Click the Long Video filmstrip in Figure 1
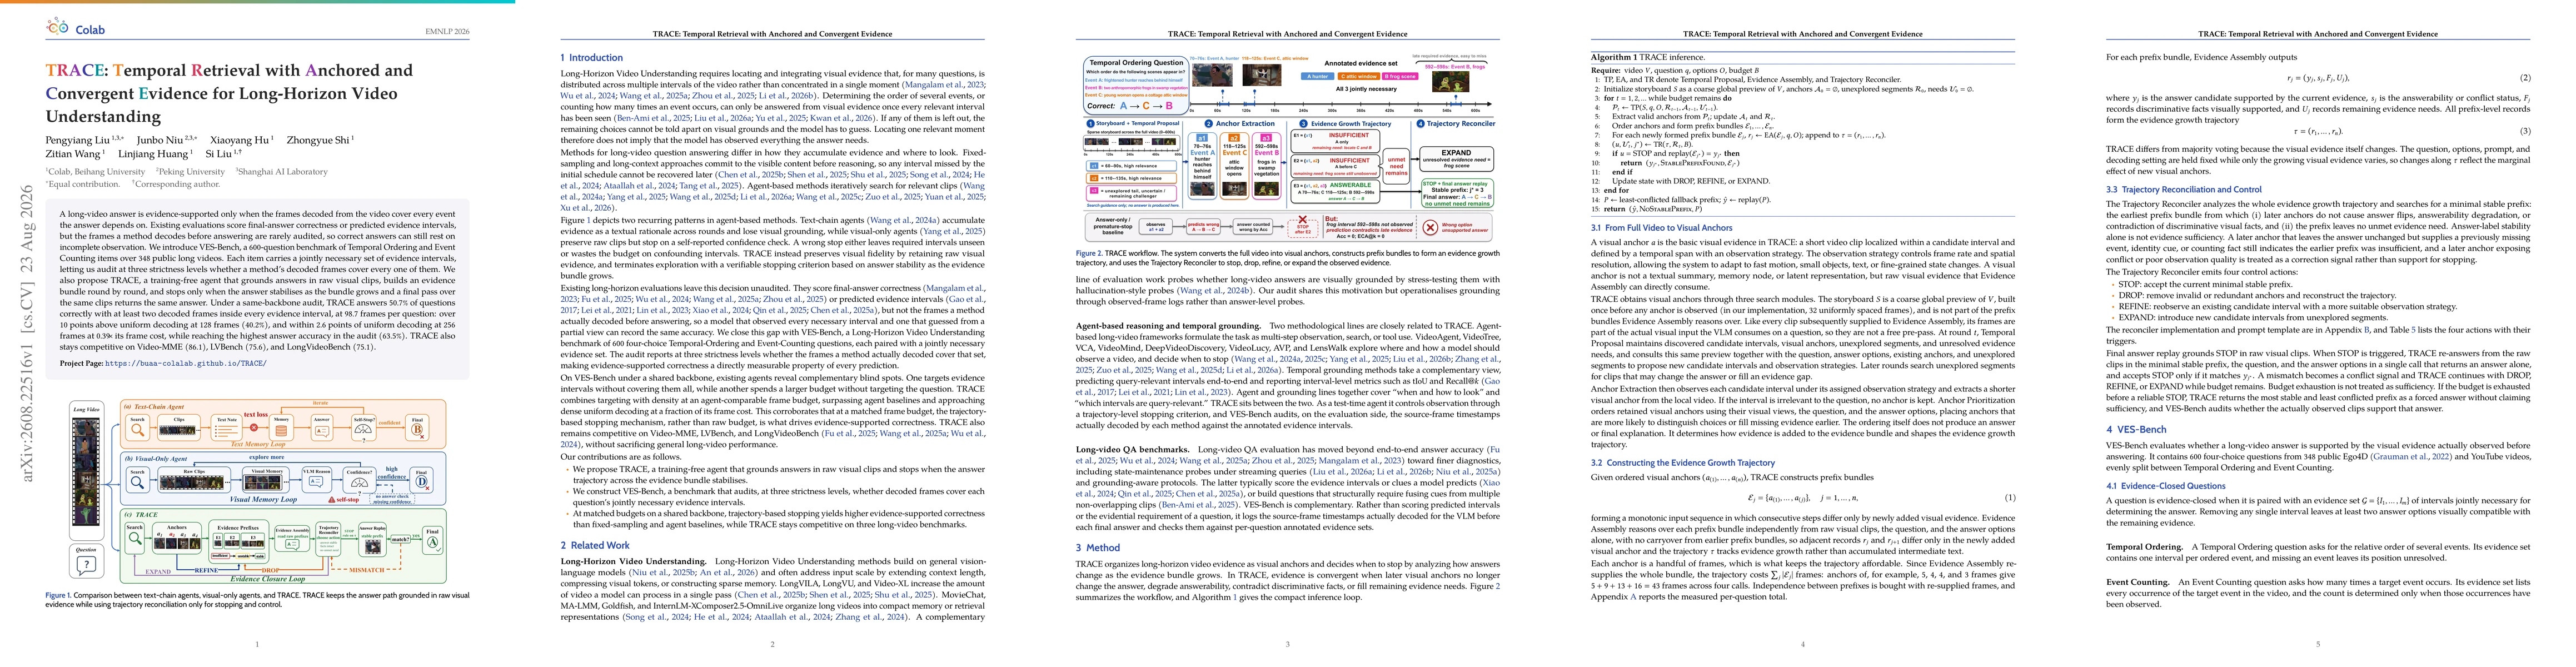Image resolution: width=2576 pixels, height=667 pixels. [x=87, y=472]
